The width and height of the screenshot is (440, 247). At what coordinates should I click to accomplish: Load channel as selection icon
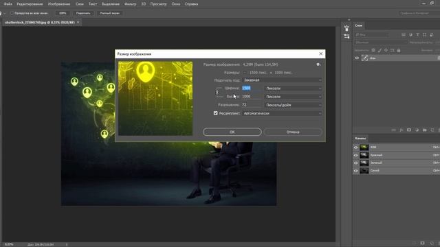[x=415, y=243]
